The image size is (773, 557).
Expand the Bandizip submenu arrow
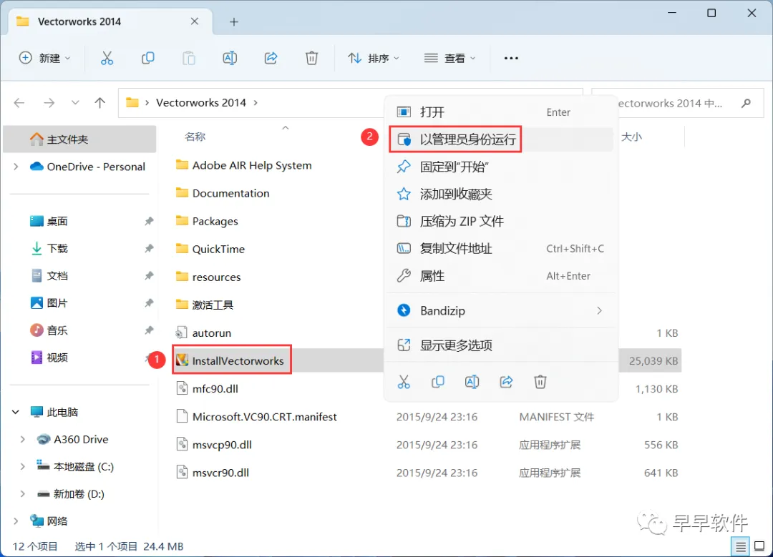click(599, 311)
